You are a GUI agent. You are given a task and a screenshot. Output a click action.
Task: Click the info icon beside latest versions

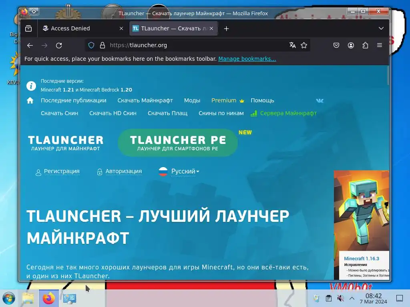pos(31,86)
